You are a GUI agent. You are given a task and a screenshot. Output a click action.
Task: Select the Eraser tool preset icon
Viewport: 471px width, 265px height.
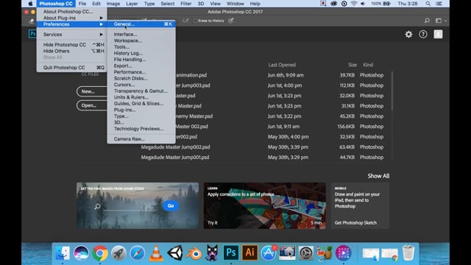click(31, 21)
